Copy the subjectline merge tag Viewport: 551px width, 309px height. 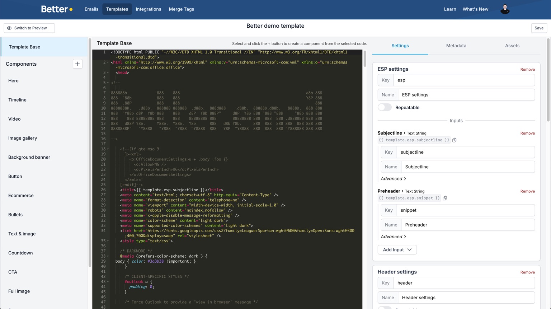(454, 140)
